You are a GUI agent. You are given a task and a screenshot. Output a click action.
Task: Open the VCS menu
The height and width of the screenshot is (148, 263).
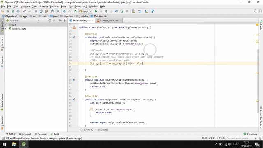point(85,7)
